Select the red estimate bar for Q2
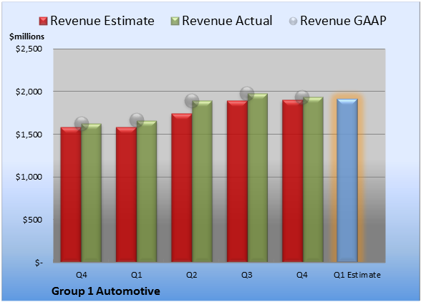This screenshot has height=302, width=421. [182, 187]
